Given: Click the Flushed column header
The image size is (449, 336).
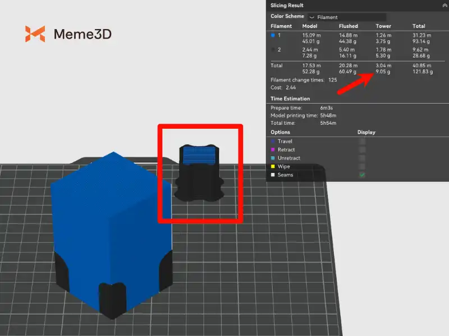Looking at the screenshot, I should [348, 26].
